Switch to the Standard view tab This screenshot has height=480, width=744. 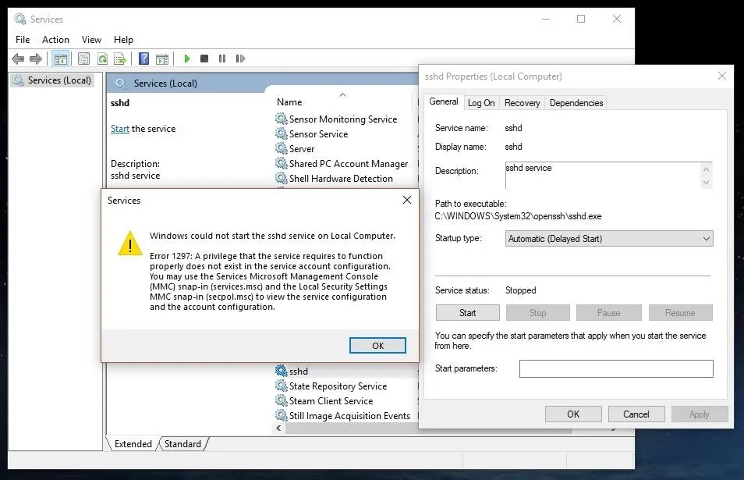(x=182, y=444)
